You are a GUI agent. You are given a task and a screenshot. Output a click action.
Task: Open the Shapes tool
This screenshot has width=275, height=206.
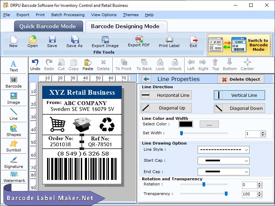pos(14,131)
